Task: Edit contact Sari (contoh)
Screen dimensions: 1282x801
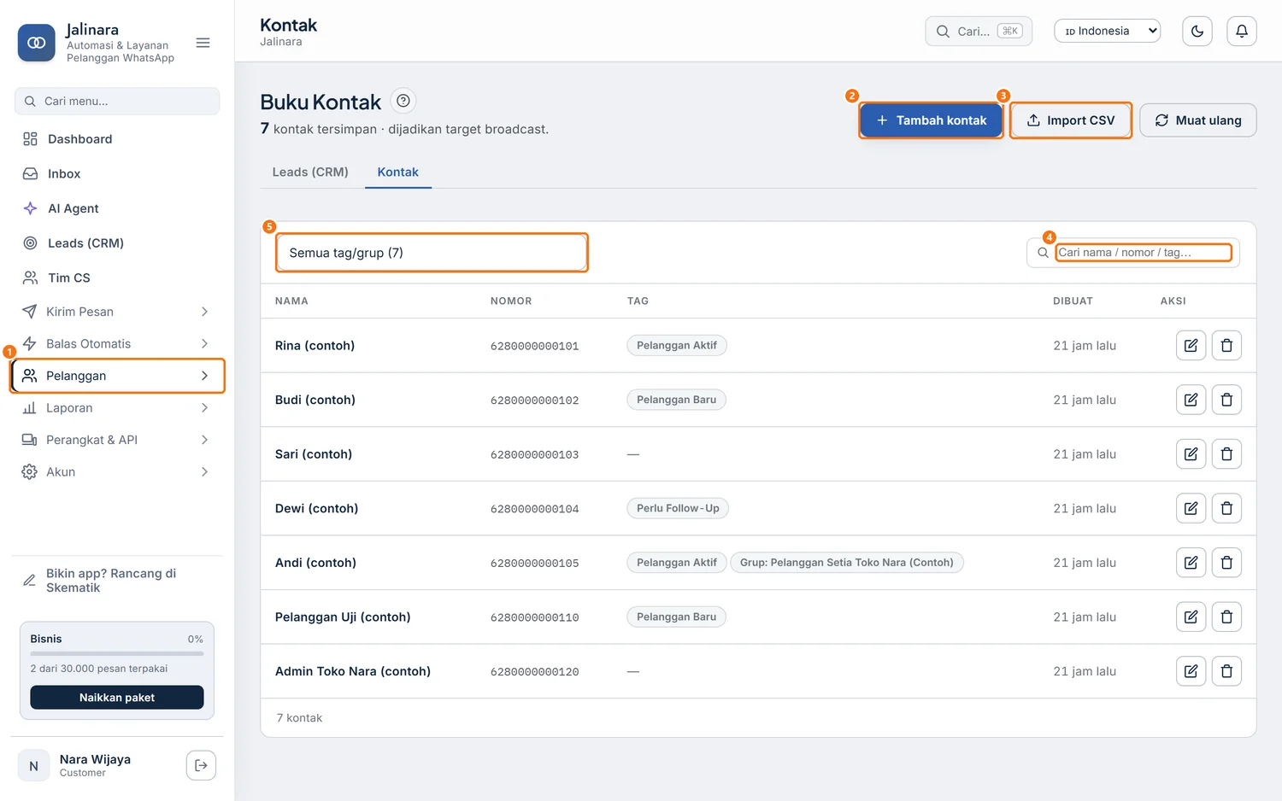Action: tap(1191, 454)
